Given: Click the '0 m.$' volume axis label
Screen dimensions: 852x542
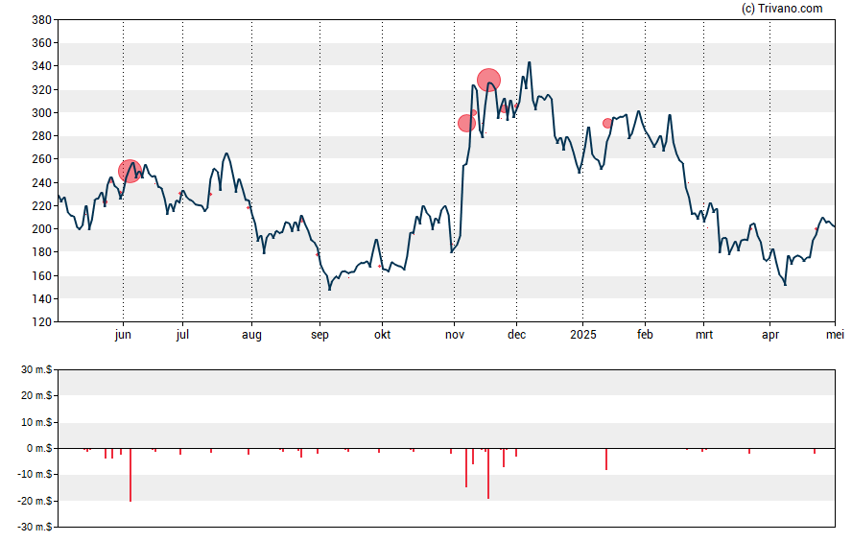Looking at the screenshot, I should 39,449.
